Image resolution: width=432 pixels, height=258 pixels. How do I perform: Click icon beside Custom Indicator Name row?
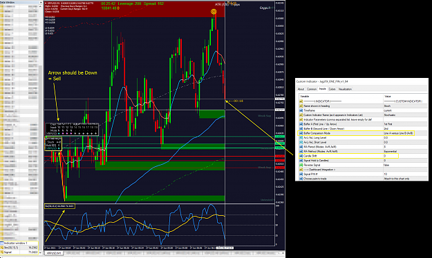pyautogui.click(x=301, y=115)
